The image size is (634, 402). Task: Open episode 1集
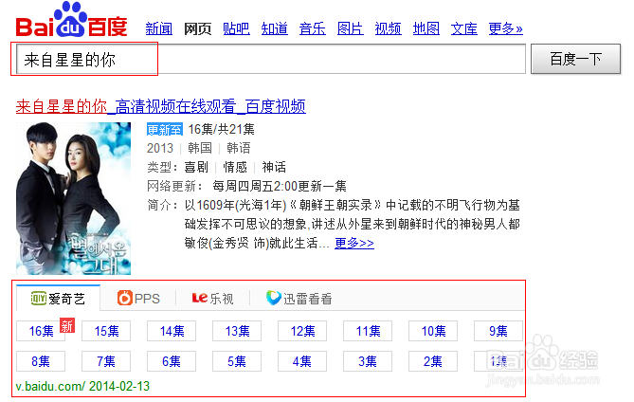(498, 361)
